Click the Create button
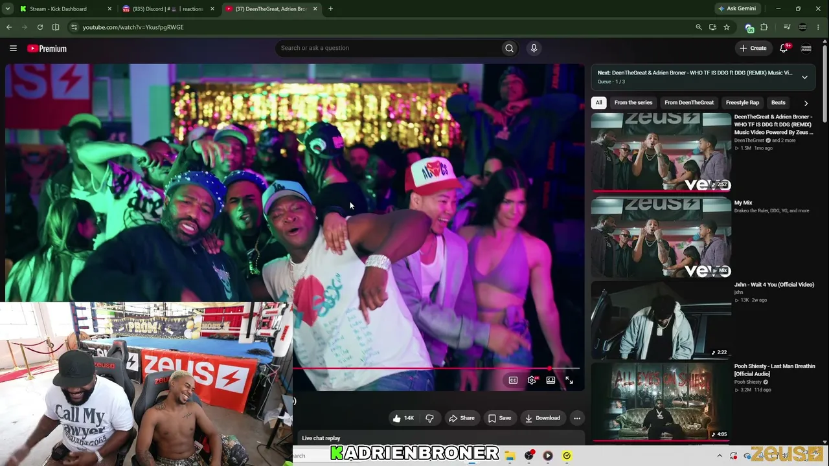The width and height of the screenshot is (829, 466). [753, 48]
